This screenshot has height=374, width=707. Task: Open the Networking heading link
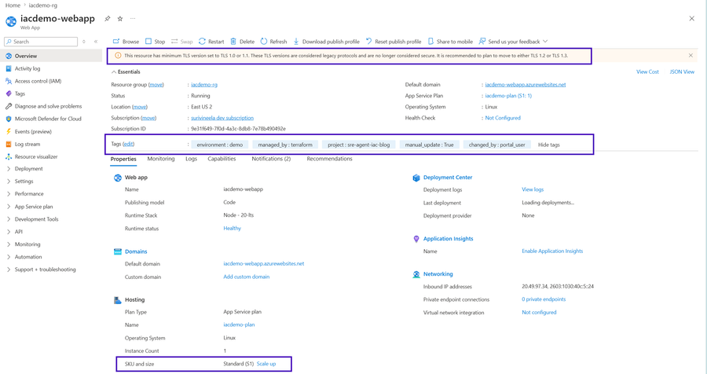tap(438, 274)
